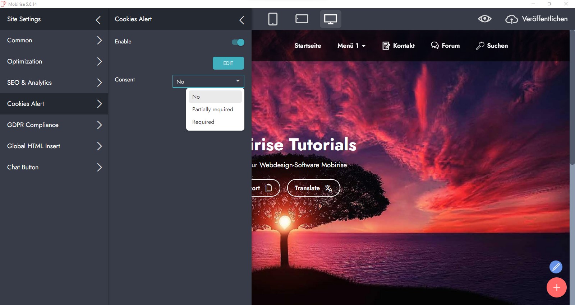The width and height of the screenshot is (575, 305).
Task: Open the Forum navigation link
Action: point(445,46)
